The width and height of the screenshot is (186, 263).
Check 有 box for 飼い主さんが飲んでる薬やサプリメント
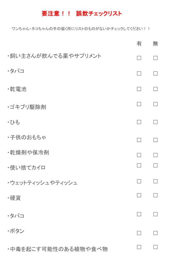[x=139, y=58]
